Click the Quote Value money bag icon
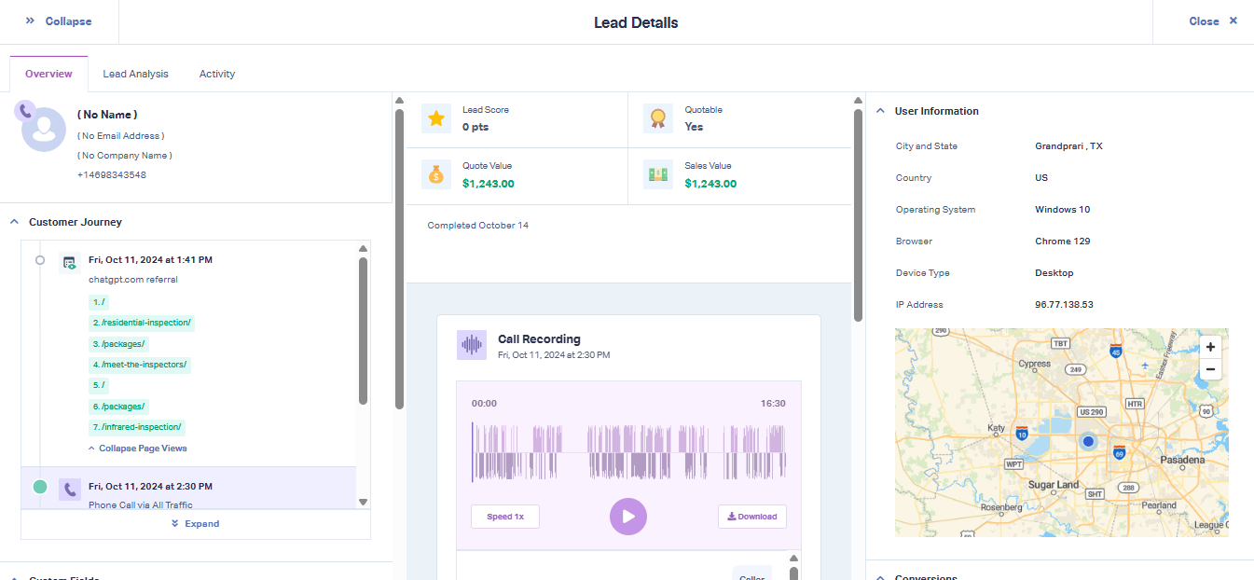The image size is (1254, 580). (x=436, y=174)
